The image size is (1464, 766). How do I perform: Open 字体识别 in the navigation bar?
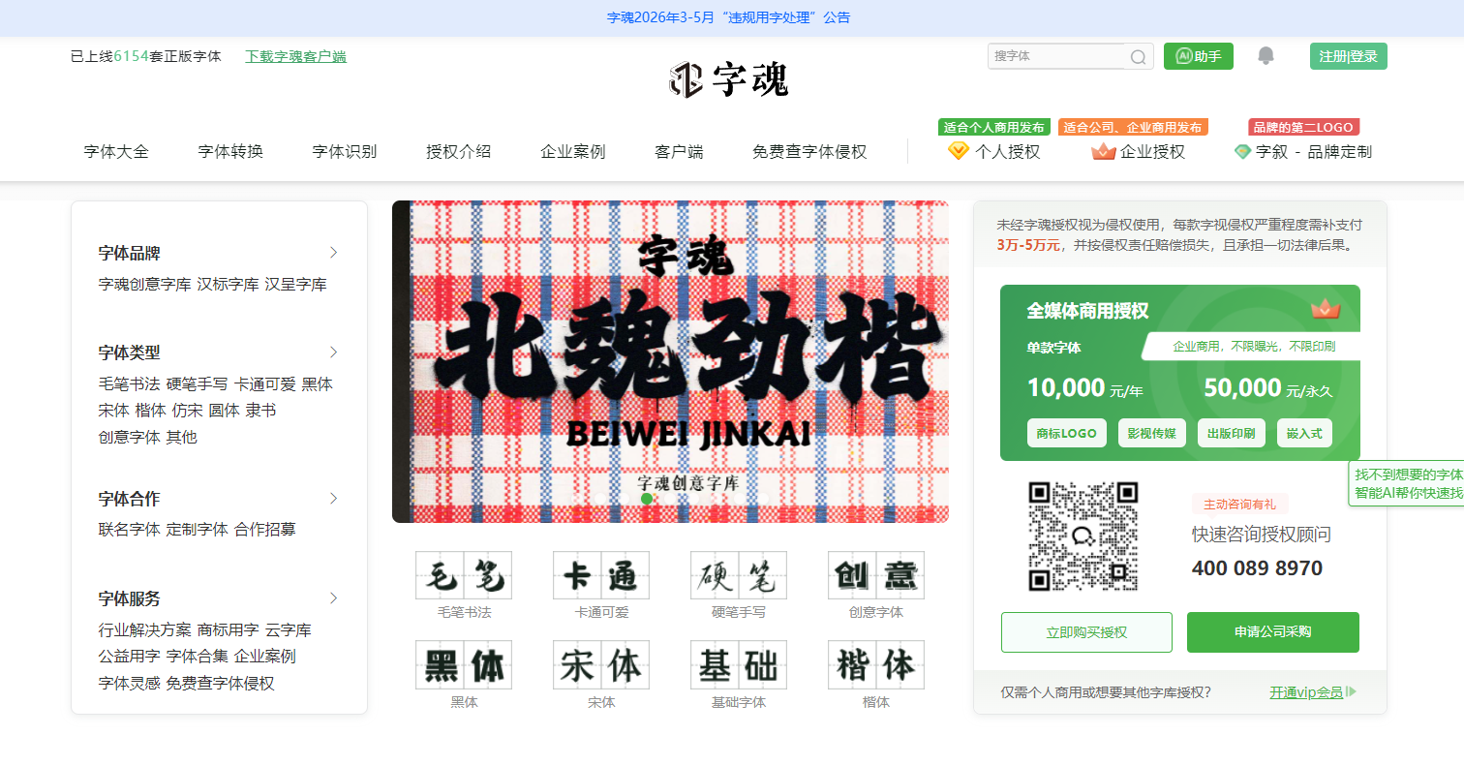pyautogui.click(x=345, y=151)
